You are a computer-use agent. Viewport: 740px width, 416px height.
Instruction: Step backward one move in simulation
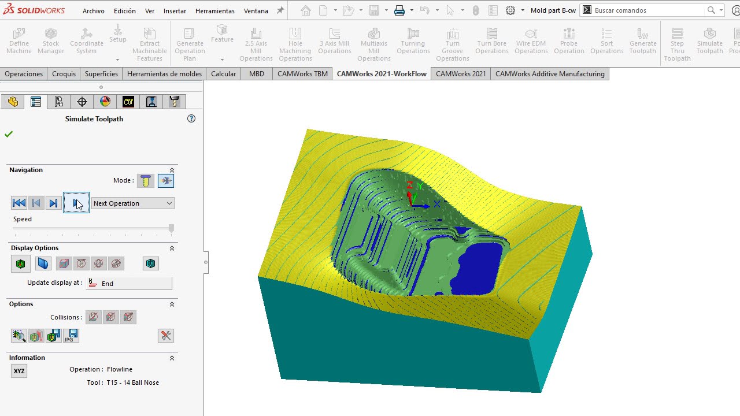(36, 203)
